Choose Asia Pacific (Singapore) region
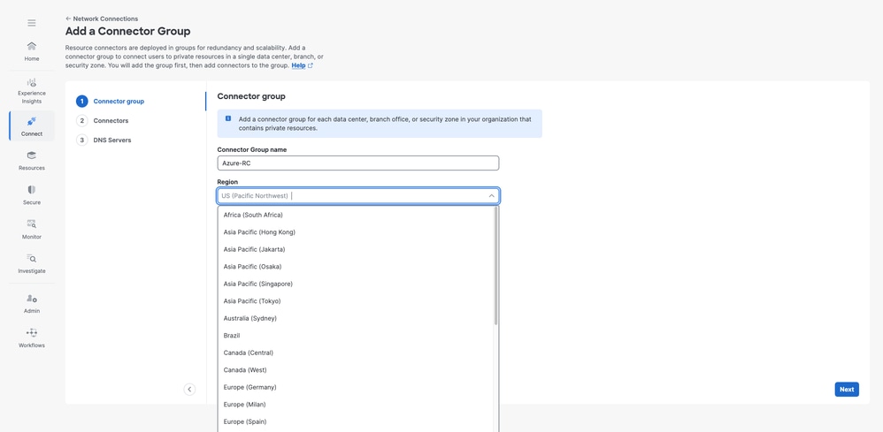The image size is (883, 432). (x=356, y=284)
